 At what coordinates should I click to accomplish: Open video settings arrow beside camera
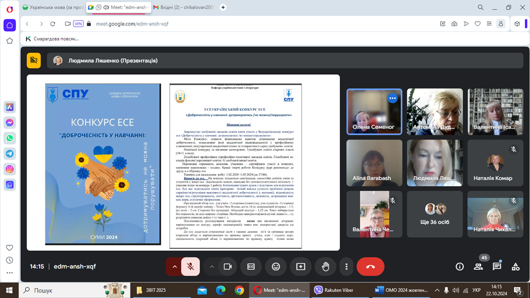click(212, 267)
